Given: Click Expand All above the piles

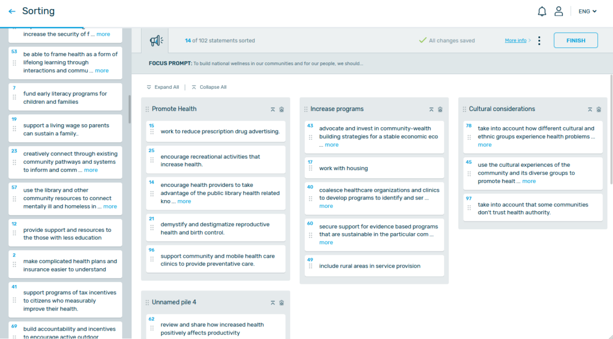Looking at the screenshot, I should [x=163, y=87].
